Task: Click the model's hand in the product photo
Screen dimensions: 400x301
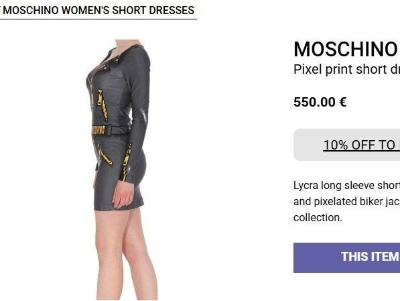Action: tap(123, 194)
